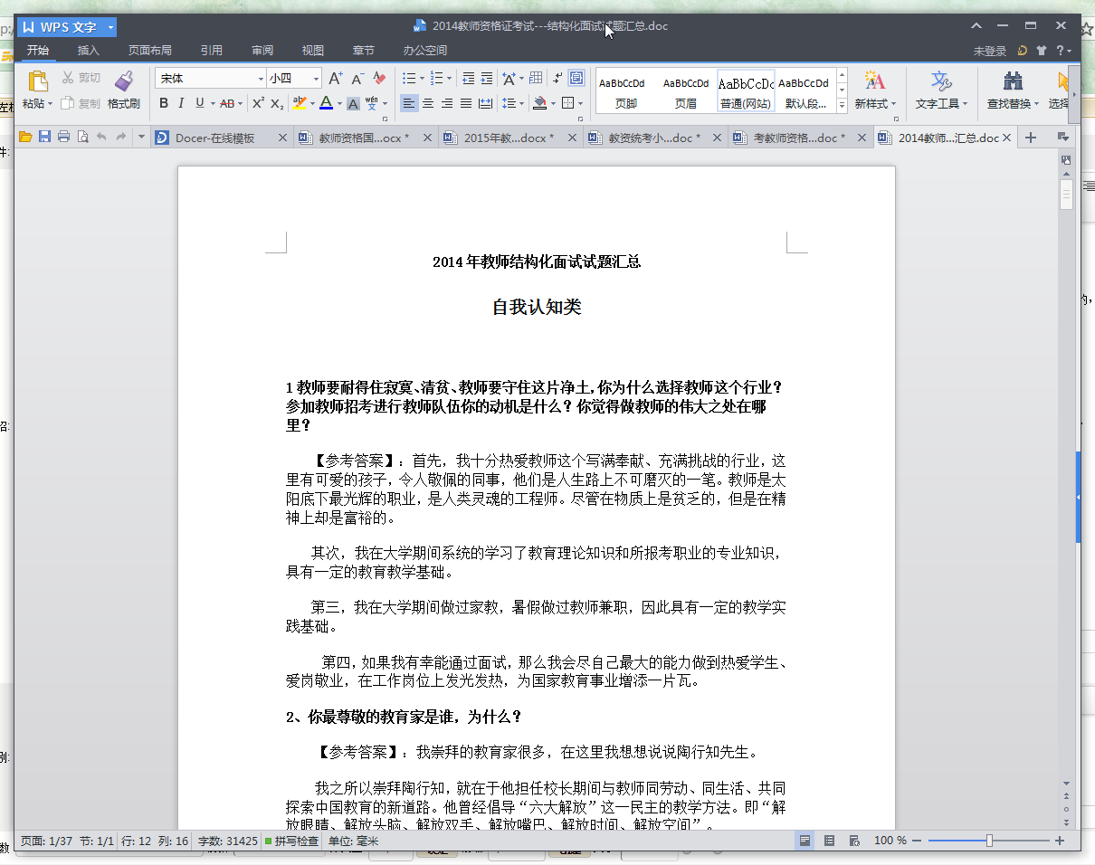
Task: Toggle Underline formatting
Action: [x=199, y=103]
